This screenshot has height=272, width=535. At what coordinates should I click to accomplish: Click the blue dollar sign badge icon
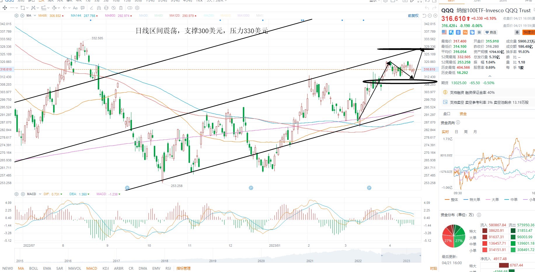(458, 32)
